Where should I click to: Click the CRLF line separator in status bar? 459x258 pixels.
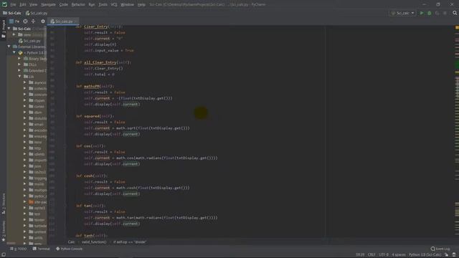372,255
